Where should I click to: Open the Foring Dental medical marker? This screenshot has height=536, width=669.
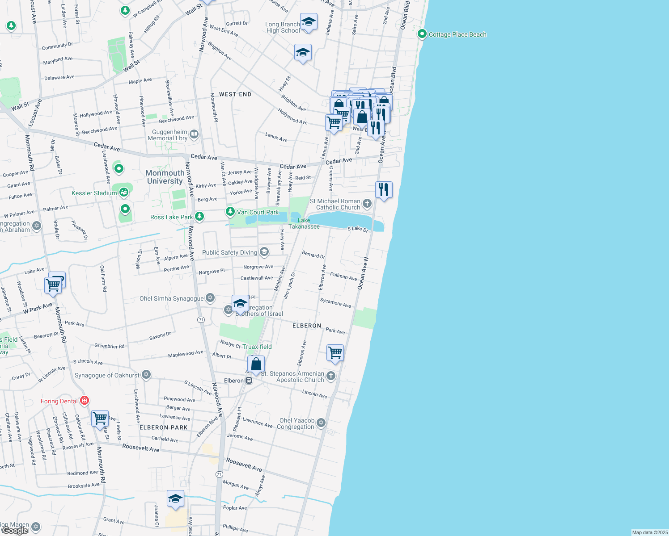84,400
